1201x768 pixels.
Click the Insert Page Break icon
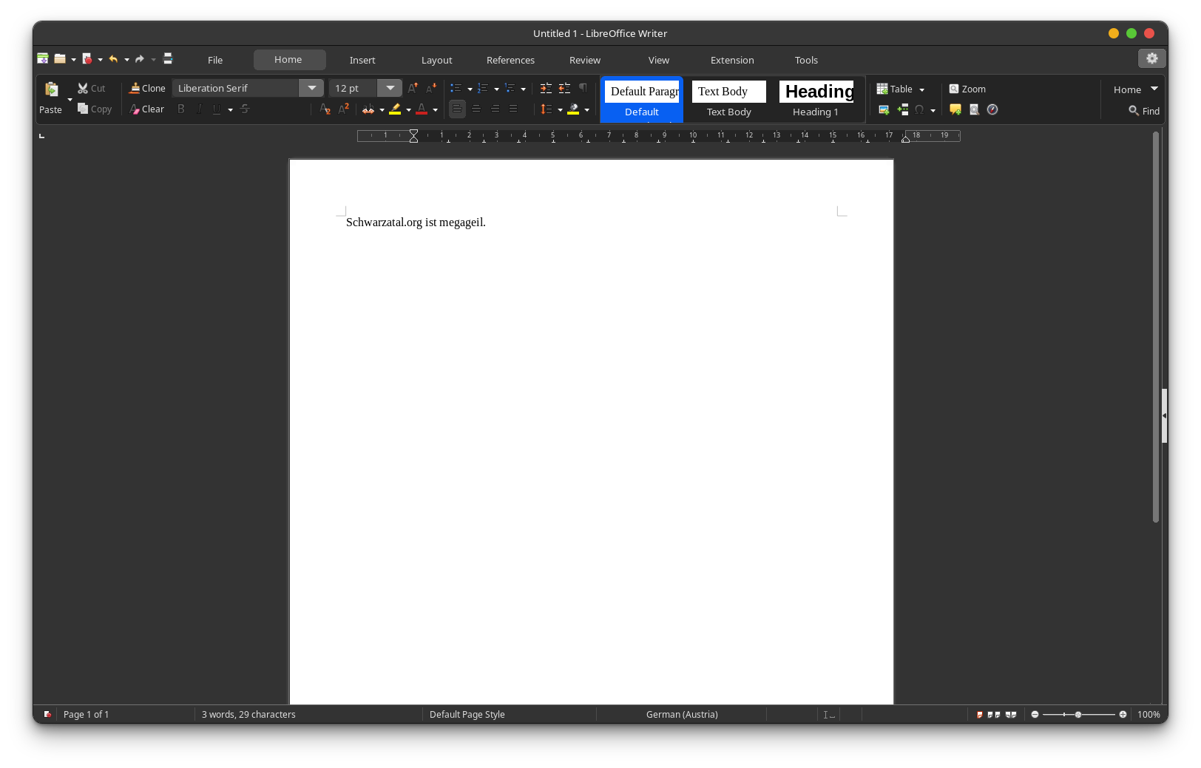coord(903,110)
